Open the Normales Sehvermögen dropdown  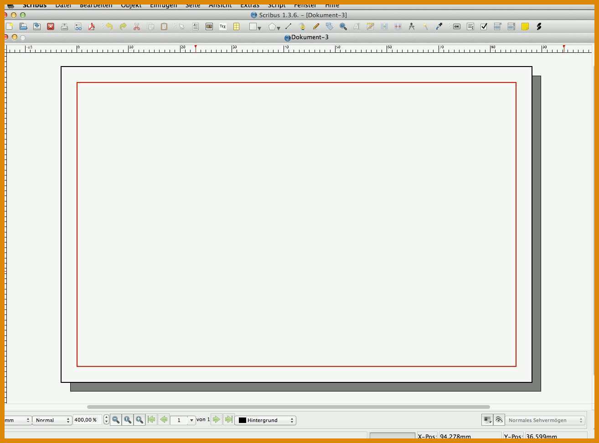(x=545, y=420)
